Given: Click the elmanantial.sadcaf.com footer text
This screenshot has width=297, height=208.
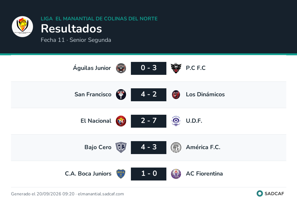Looking at the screenshot, I should (101, 194).
